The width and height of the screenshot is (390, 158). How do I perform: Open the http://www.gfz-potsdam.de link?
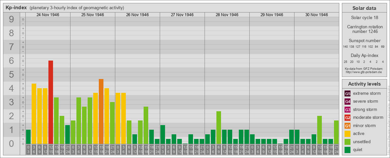[364, 72]
